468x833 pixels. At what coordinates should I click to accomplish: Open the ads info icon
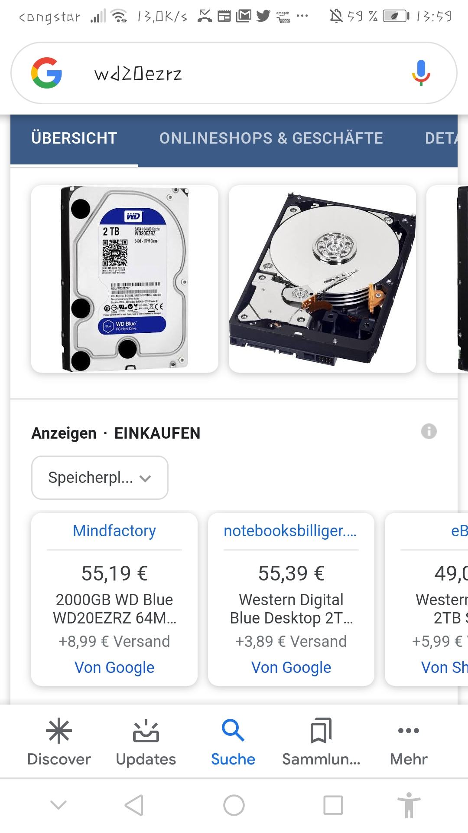pyautogui.click(x=429, y=431)
